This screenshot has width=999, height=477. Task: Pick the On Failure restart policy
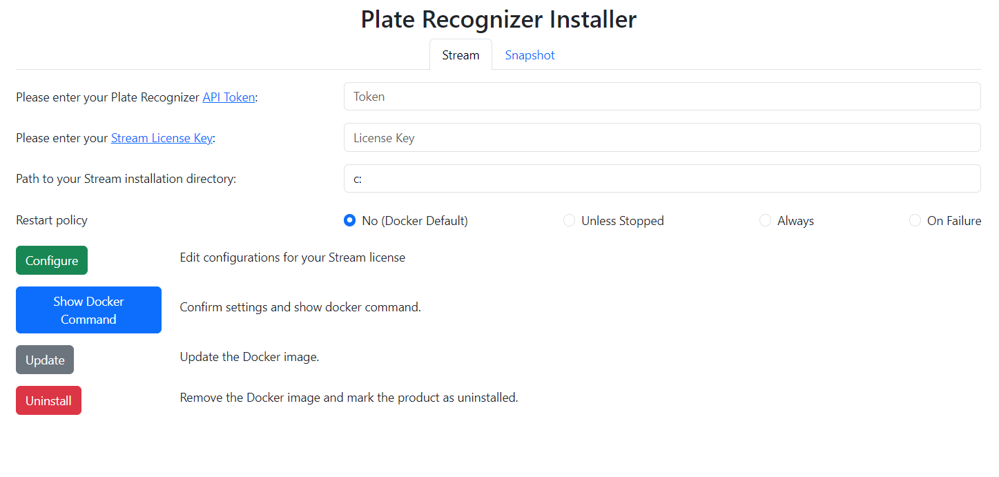click(x=915, y=221)
